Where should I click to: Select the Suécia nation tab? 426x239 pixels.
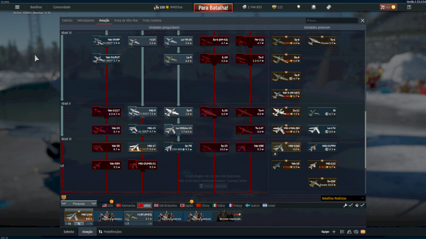pyautogui.click(x=252, y=206)
